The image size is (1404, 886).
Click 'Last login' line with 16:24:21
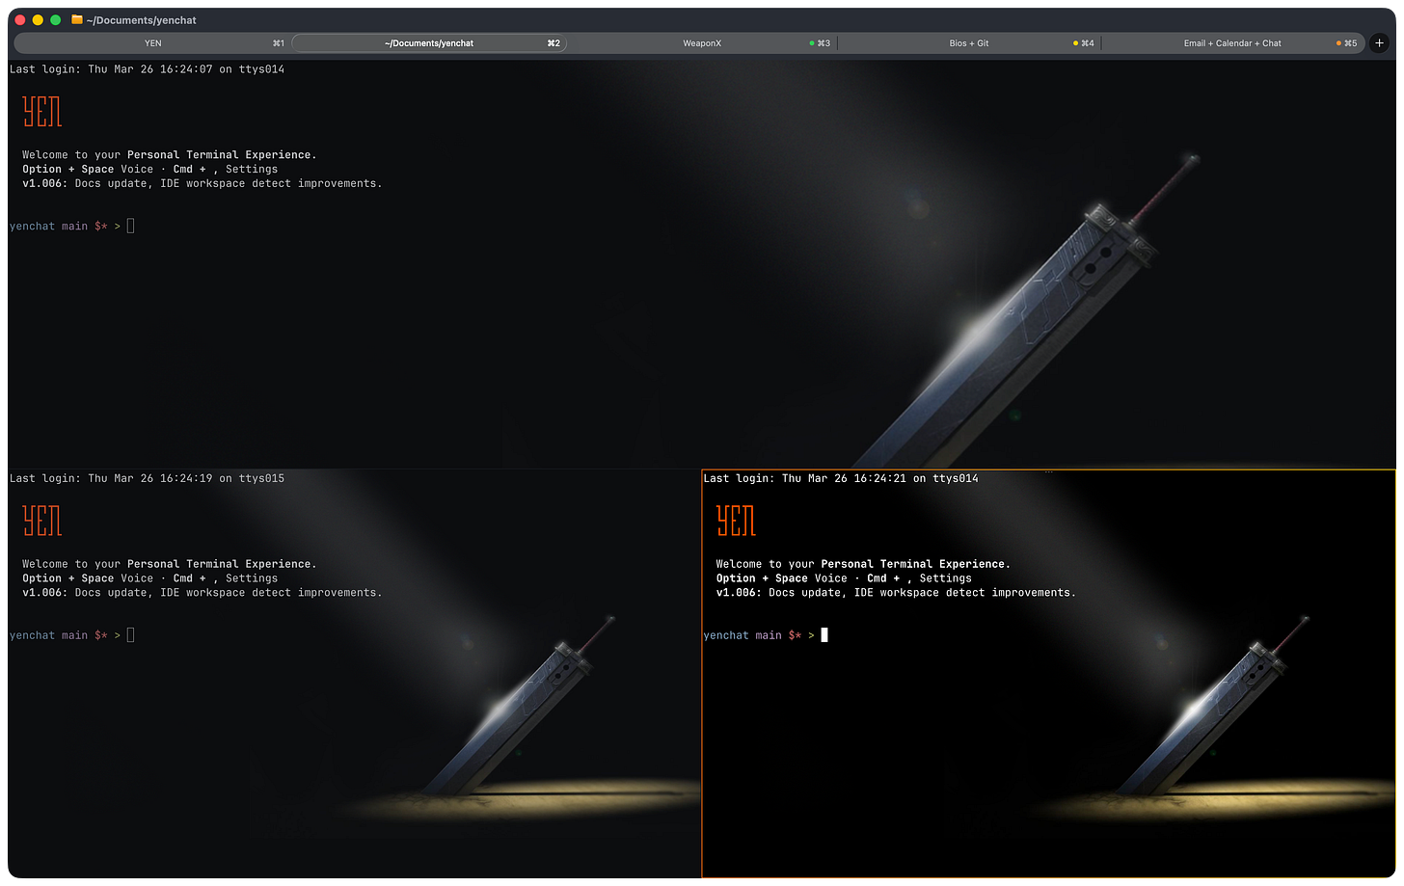841,478
